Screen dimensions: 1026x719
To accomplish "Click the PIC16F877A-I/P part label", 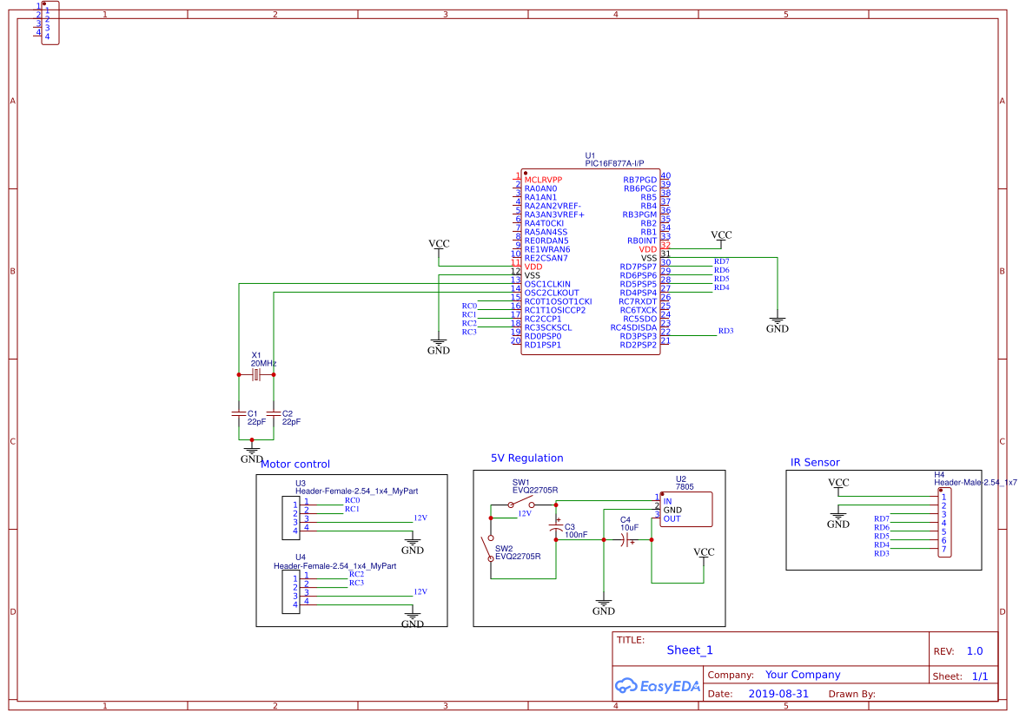I will pos(614,163).
